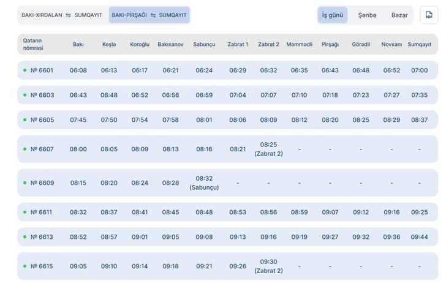
Task: Click 06:52 Novxanı time of train 6601
Action: point(391,70)
